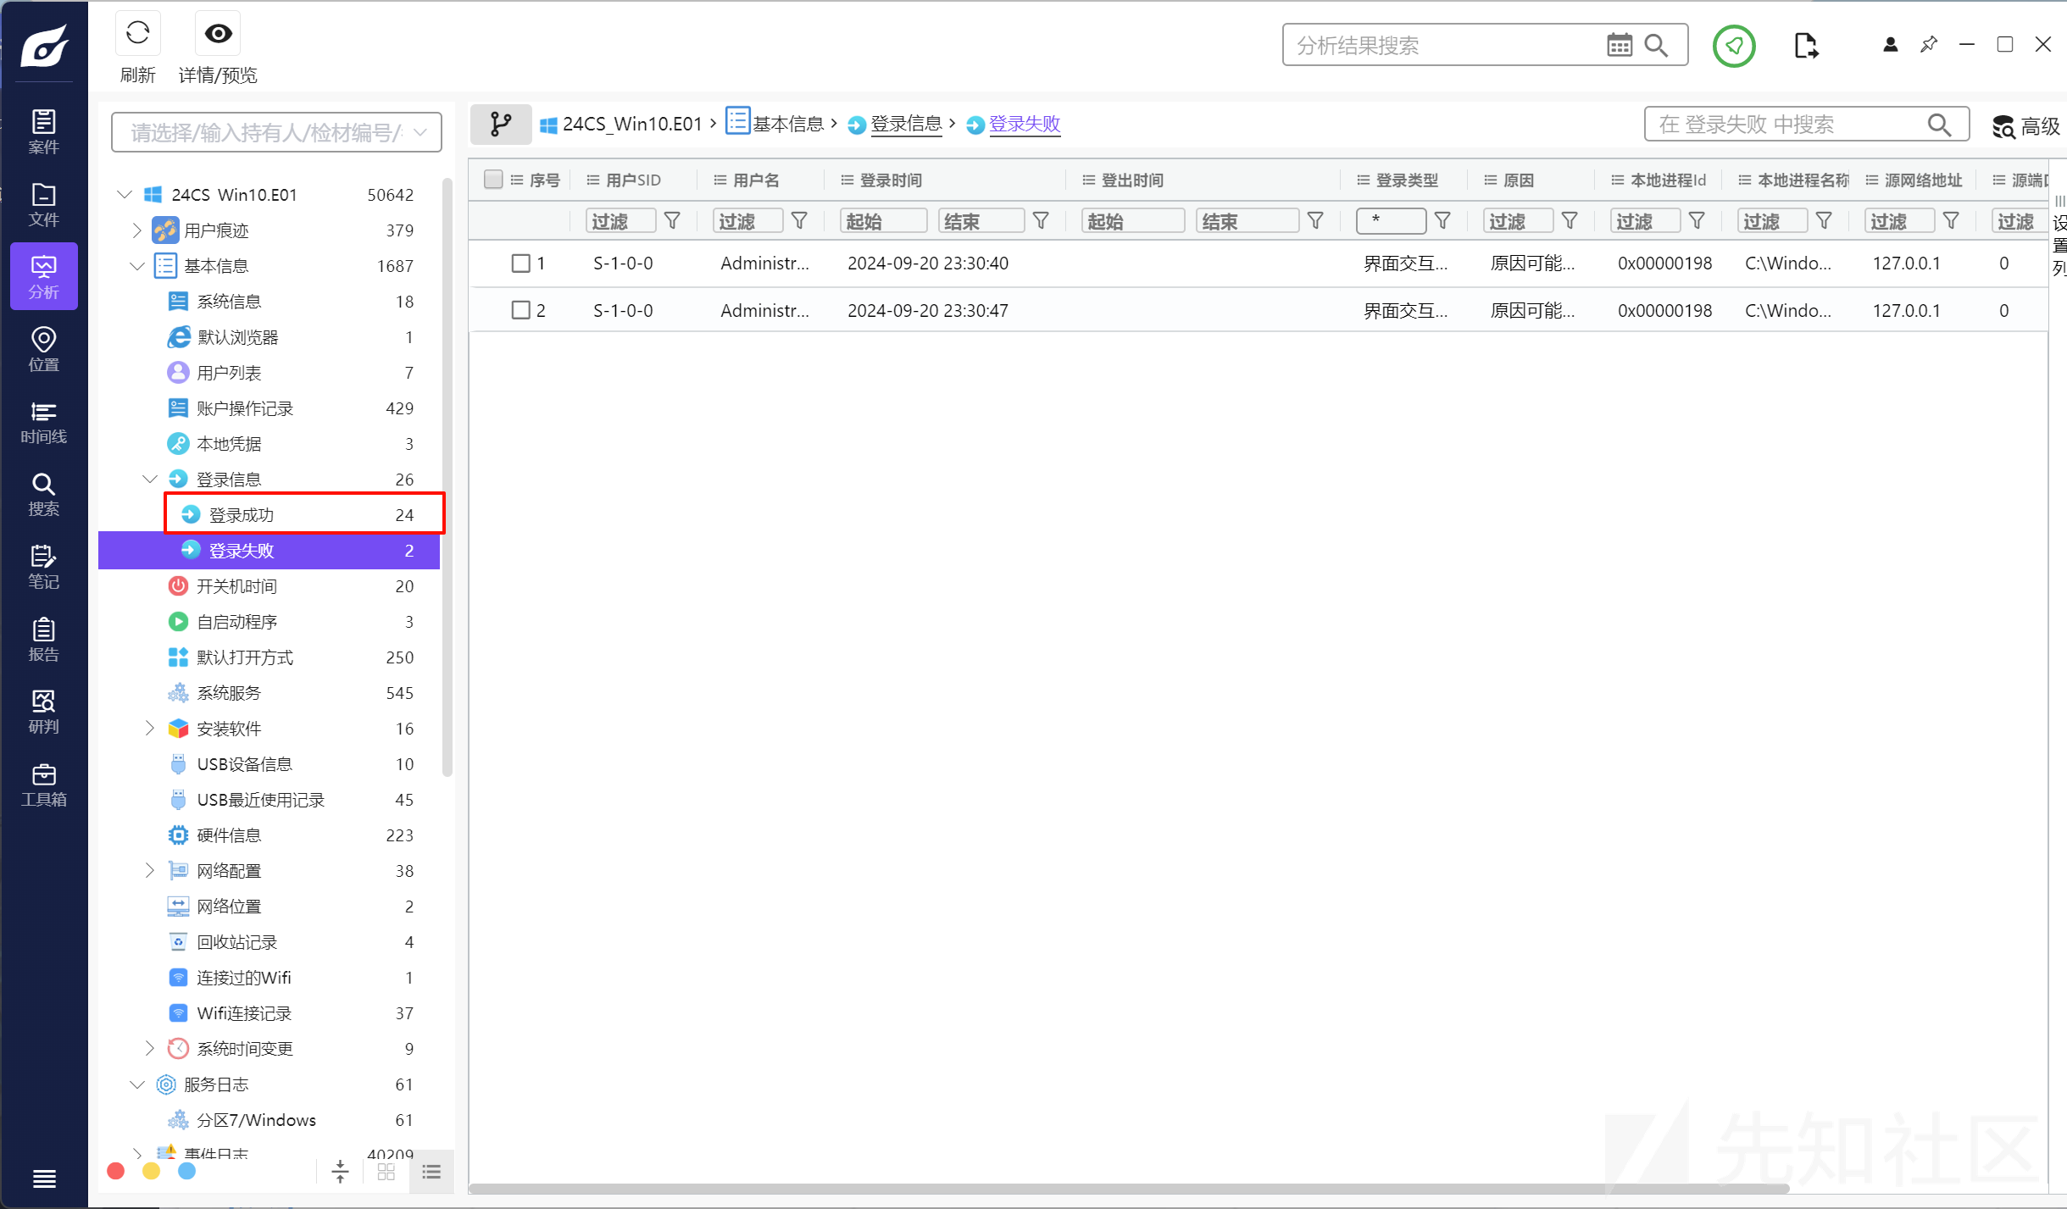Click the 登录时间 起始 filter field
Screen dimensions: 2067x1209
pos(883,221)
